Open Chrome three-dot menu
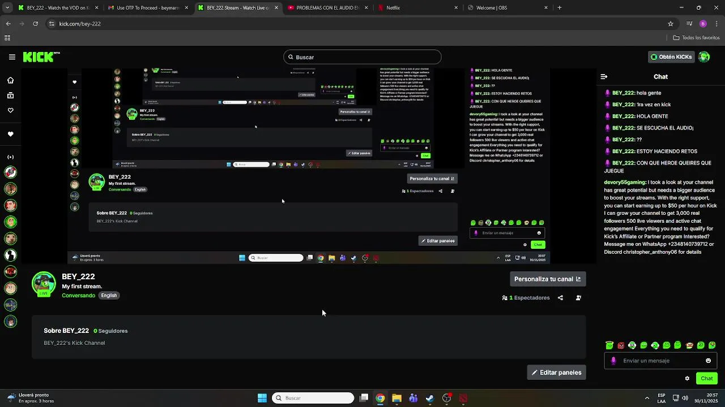The image size is (725, 407). pyautogui.click(x=717, y=24)
